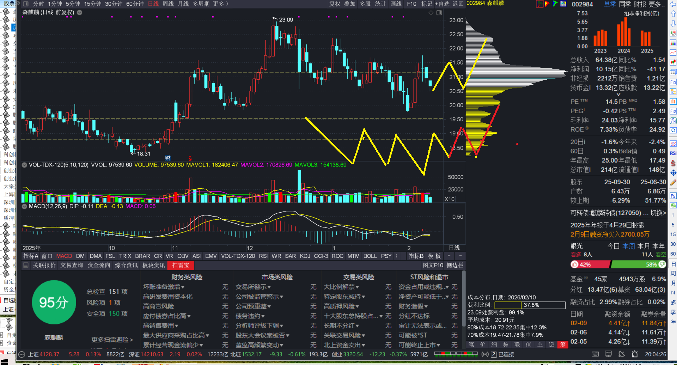Open the 板块资讯 tab
Image resolution: width=677 pixels, height=365 pixels.
click(x=154, y=265)
